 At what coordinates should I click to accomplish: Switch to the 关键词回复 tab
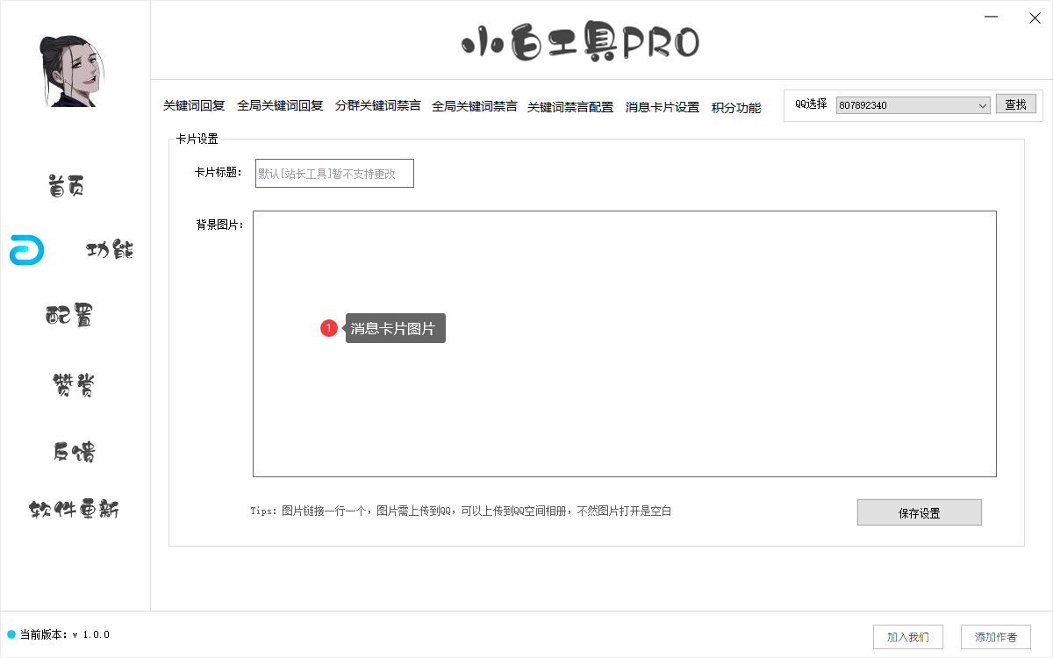pyautogui.click(x=192, y=107)
